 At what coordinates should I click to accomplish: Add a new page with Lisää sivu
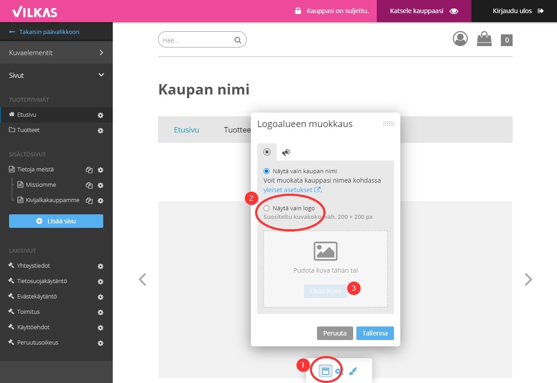pos(56,221)
